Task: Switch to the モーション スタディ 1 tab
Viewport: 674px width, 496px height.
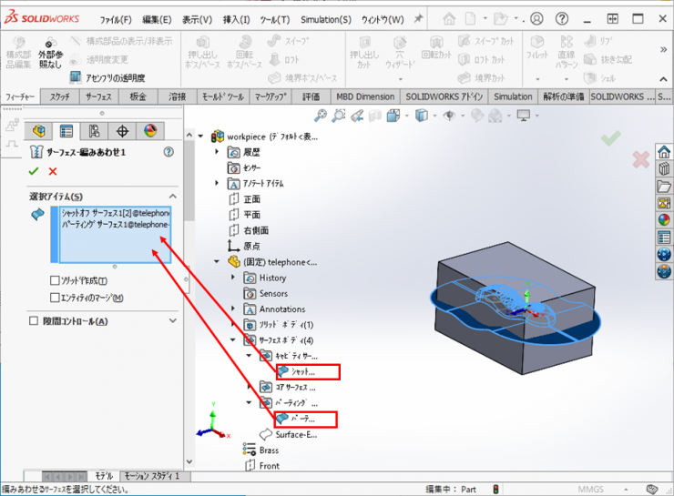Action: pyautogui.click(x=152, y=476)
